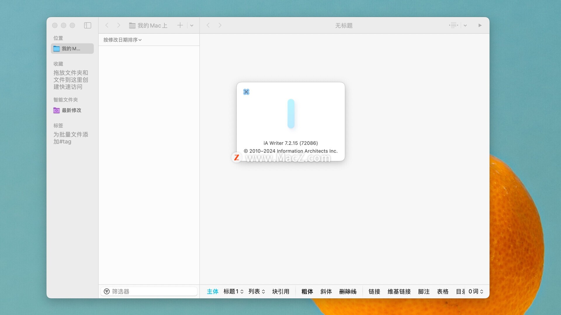Click iA Writer 7.2.15 version text
Image resolution: width=561 pixels, height=315 pixels.
tap(291, 143)
